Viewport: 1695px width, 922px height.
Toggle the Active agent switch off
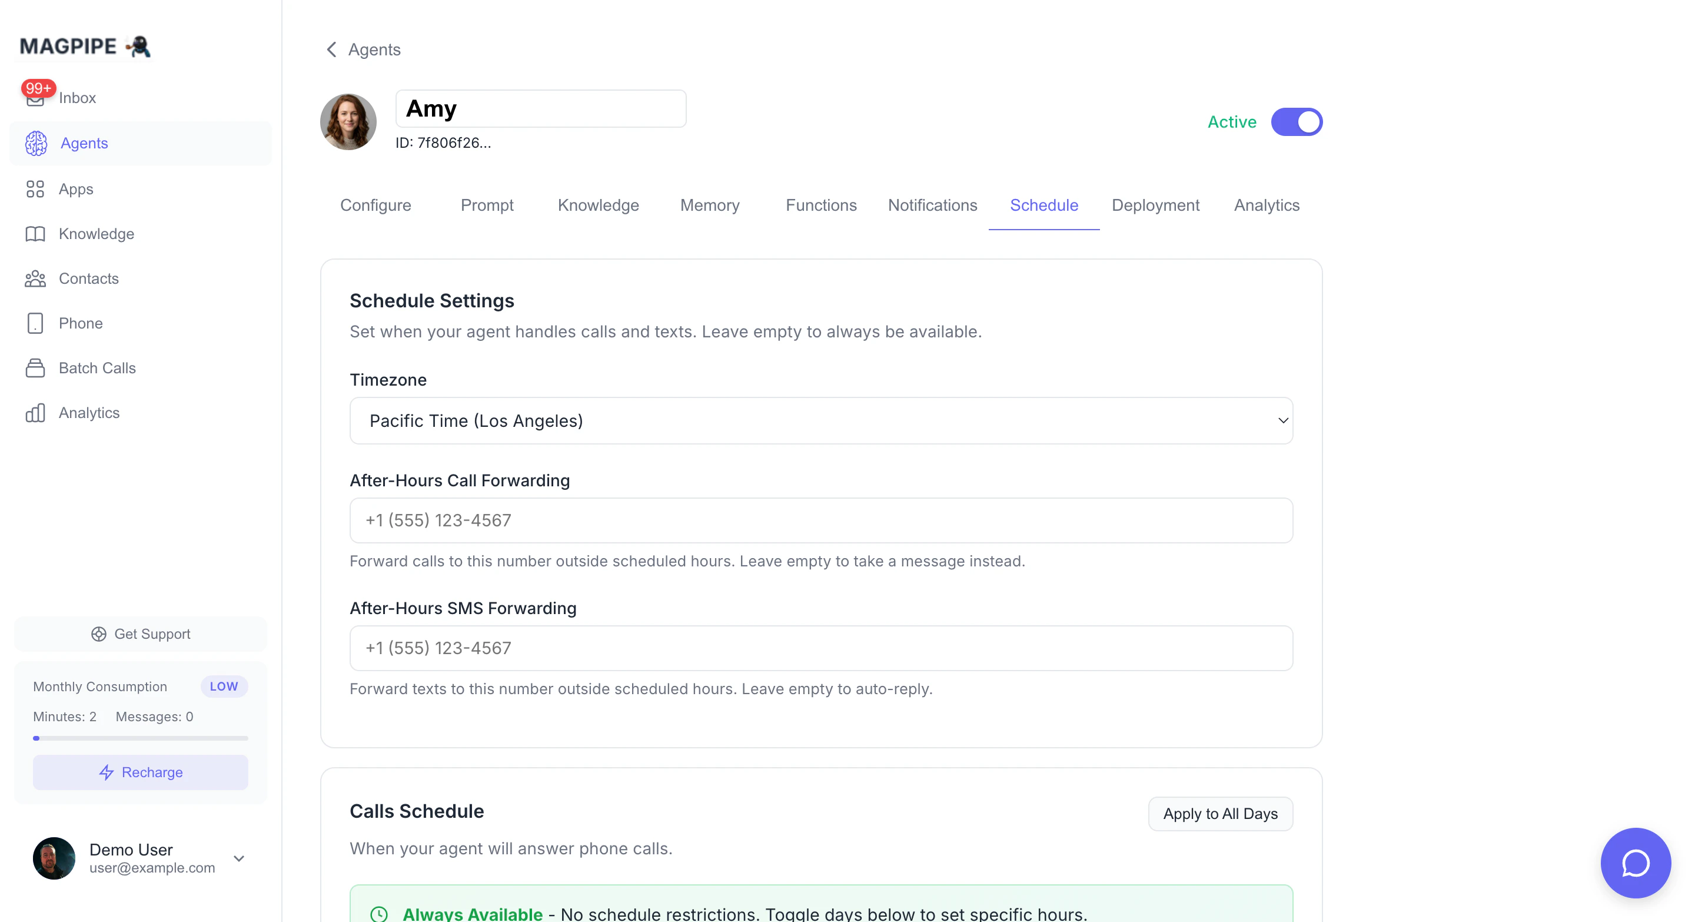[x=1296, y=122]
